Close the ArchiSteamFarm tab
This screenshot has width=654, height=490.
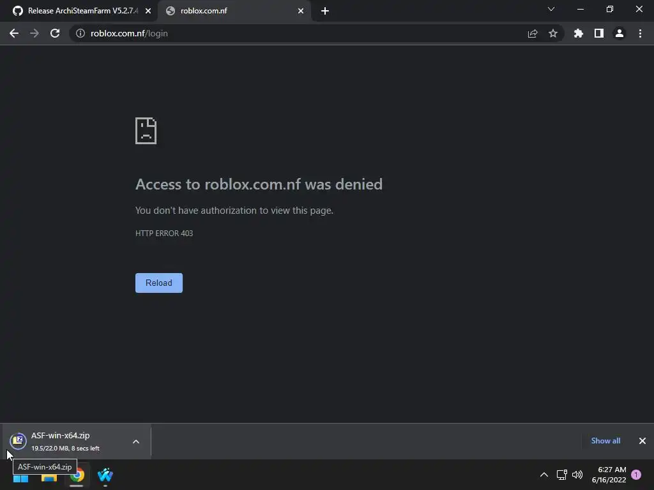click(148, 11)
